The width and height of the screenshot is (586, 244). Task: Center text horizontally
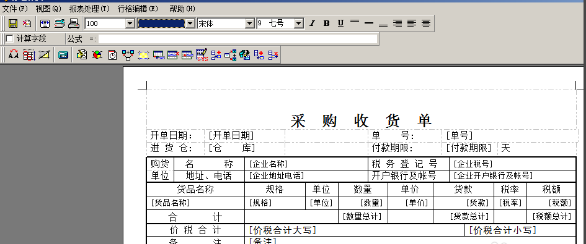click(x=425, y=23)
